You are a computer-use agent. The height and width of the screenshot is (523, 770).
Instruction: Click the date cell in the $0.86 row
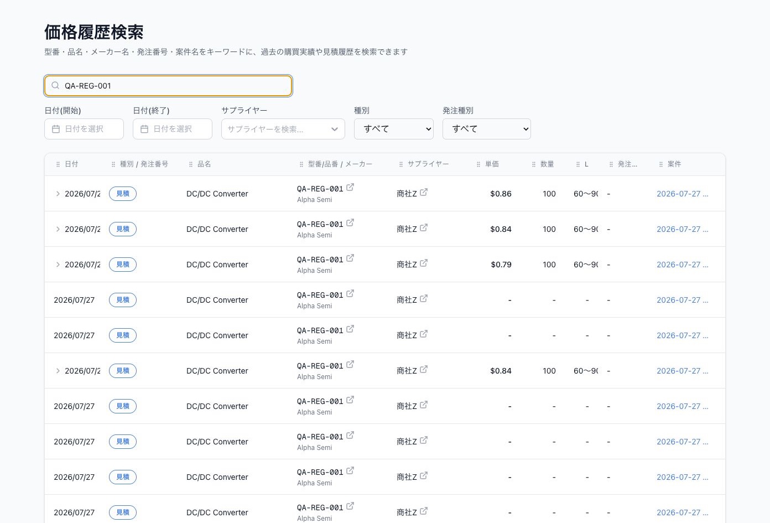(82, 194)
